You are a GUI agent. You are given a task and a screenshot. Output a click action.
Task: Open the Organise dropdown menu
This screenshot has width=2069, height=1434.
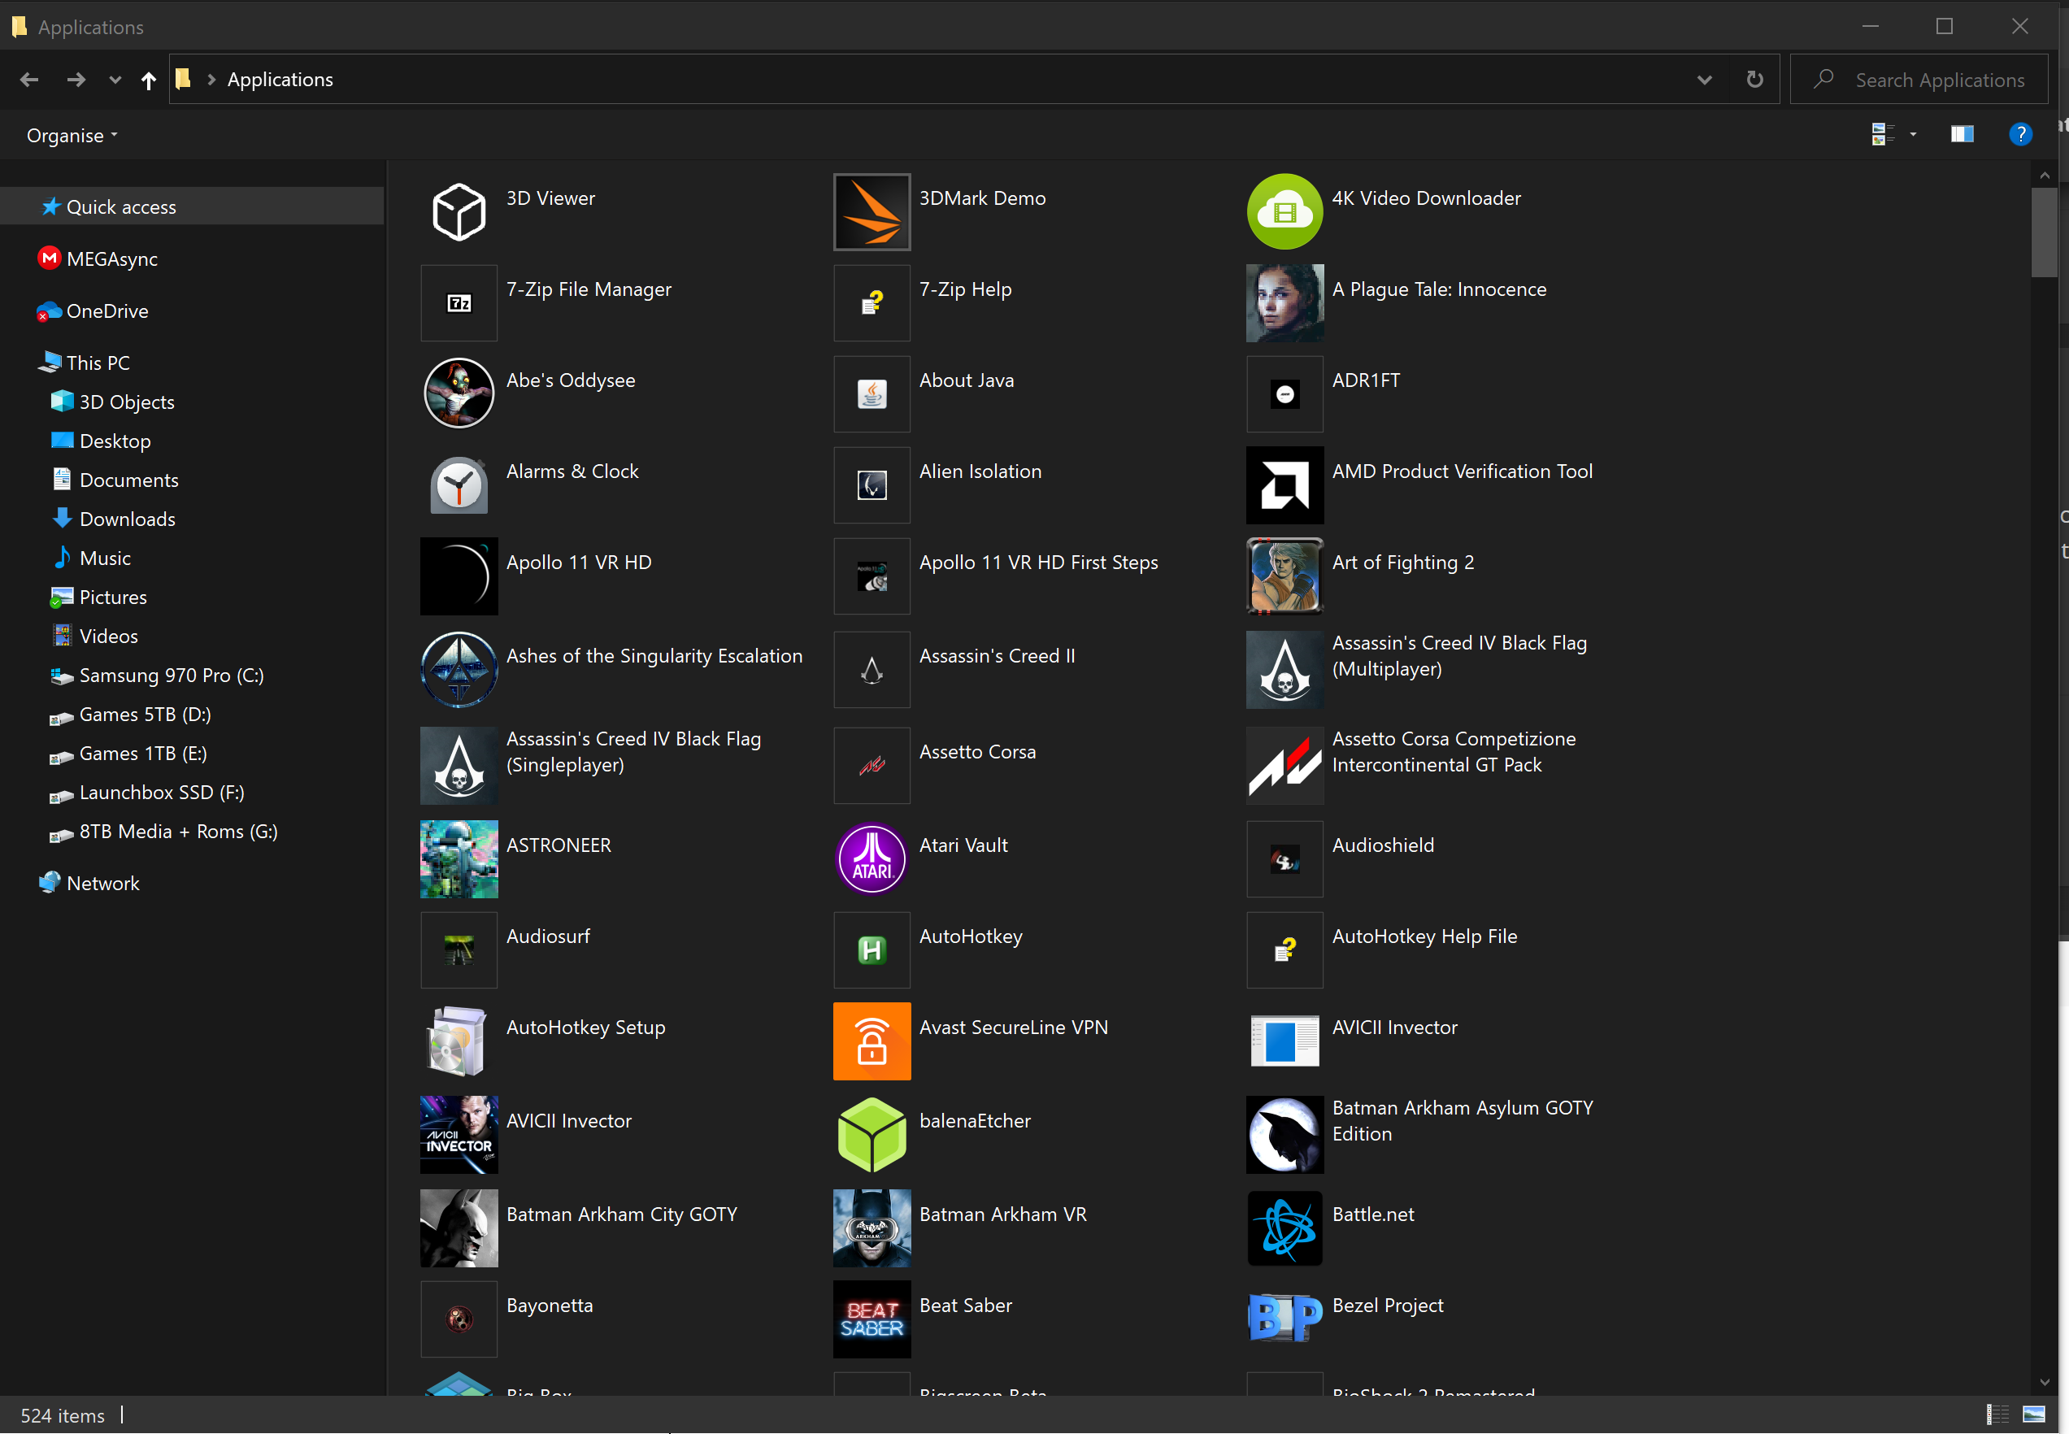click(72, 136)
